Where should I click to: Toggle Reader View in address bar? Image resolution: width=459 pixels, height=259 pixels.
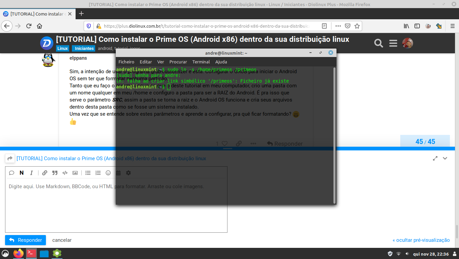[x=324, y=26]
